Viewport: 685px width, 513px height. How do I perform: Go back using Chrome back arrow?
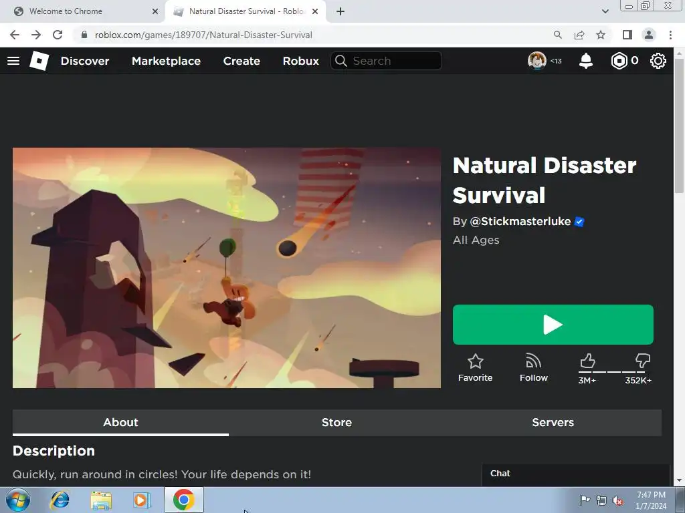click(15, 35)
